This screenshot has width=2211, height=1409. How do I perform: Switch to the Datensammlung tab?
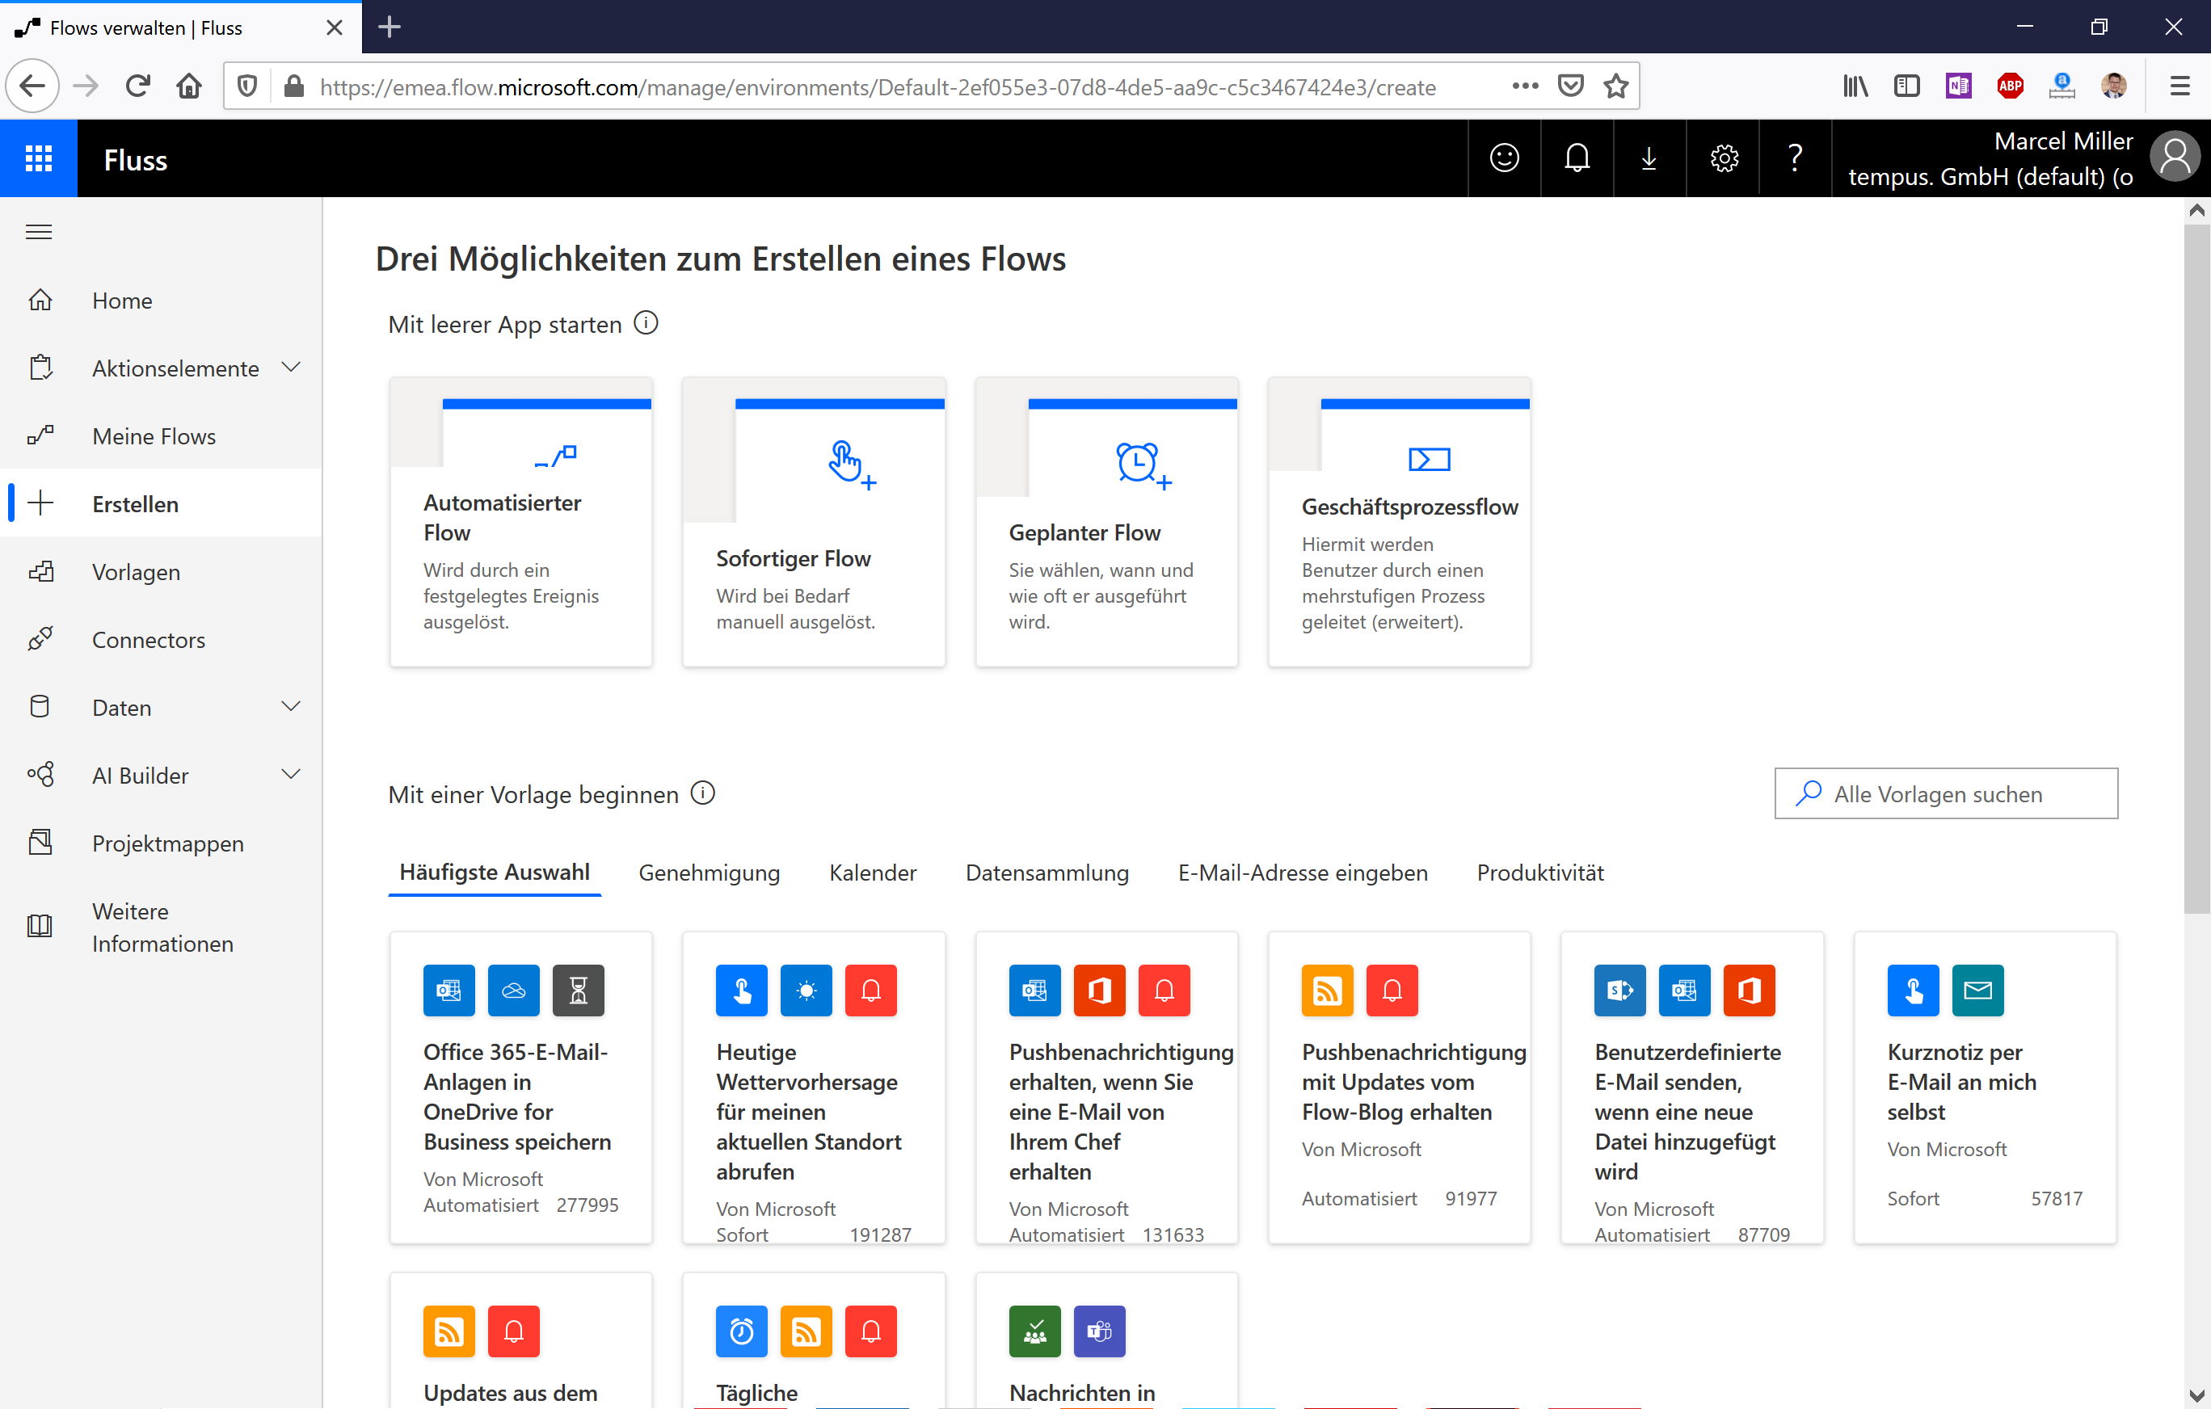tap(1047, 873)
